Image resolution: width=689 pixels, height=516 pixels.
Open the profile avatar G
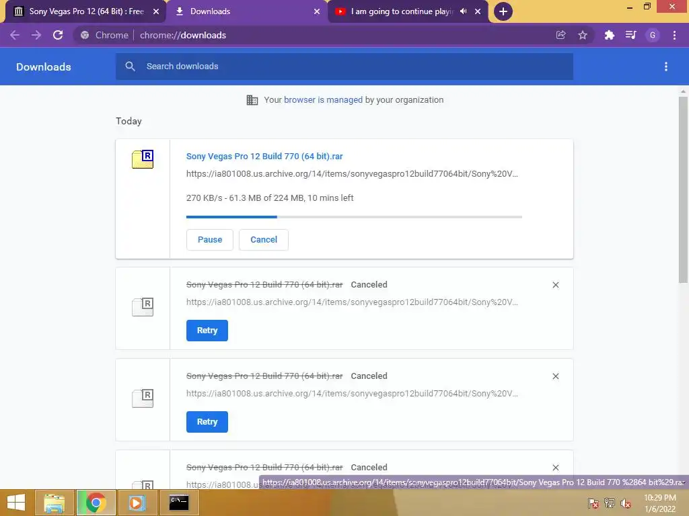coord(653,35)
